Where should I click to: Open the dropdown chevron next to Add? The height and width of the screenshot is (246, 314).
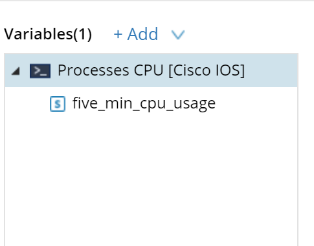click(x=178, y=35)
